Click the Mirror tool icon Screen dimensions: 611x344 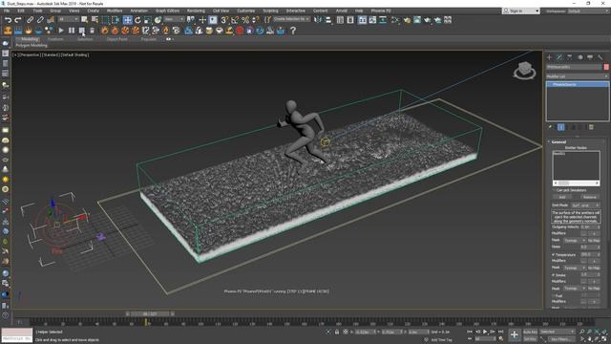point(318,19)
